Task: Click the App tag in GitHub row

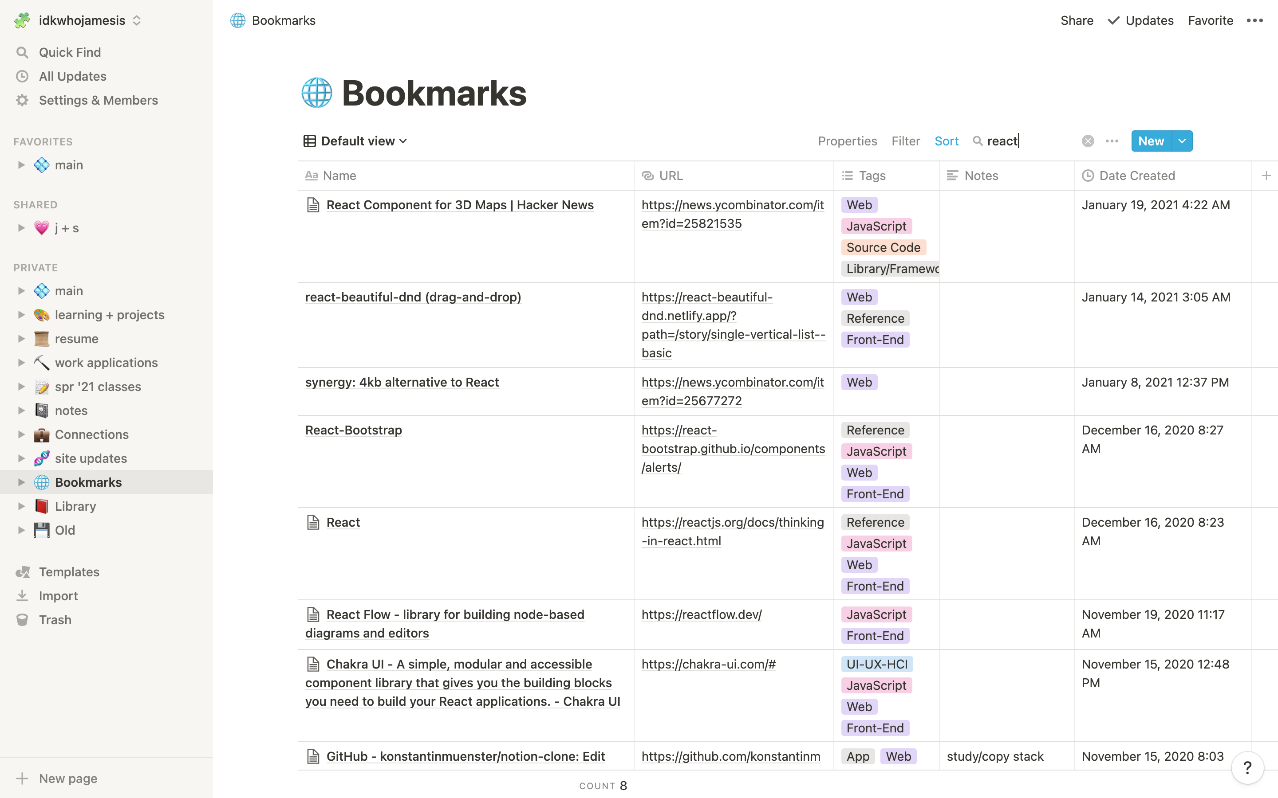Action: point(858,756)
